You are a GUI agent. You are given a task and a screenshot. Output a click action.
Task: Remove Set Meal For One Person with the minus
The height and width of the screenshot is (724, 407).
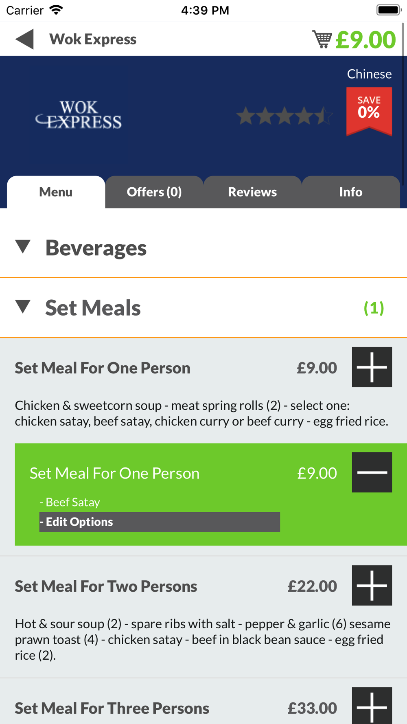pyautogui.click(x=372, y=472)
